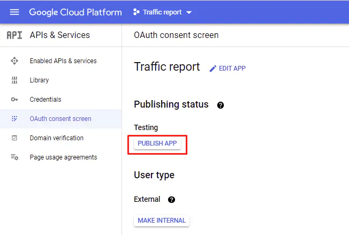Screen dimensions: 349x235
Task: Open the APIs & Services header
Action: [59, 35]
